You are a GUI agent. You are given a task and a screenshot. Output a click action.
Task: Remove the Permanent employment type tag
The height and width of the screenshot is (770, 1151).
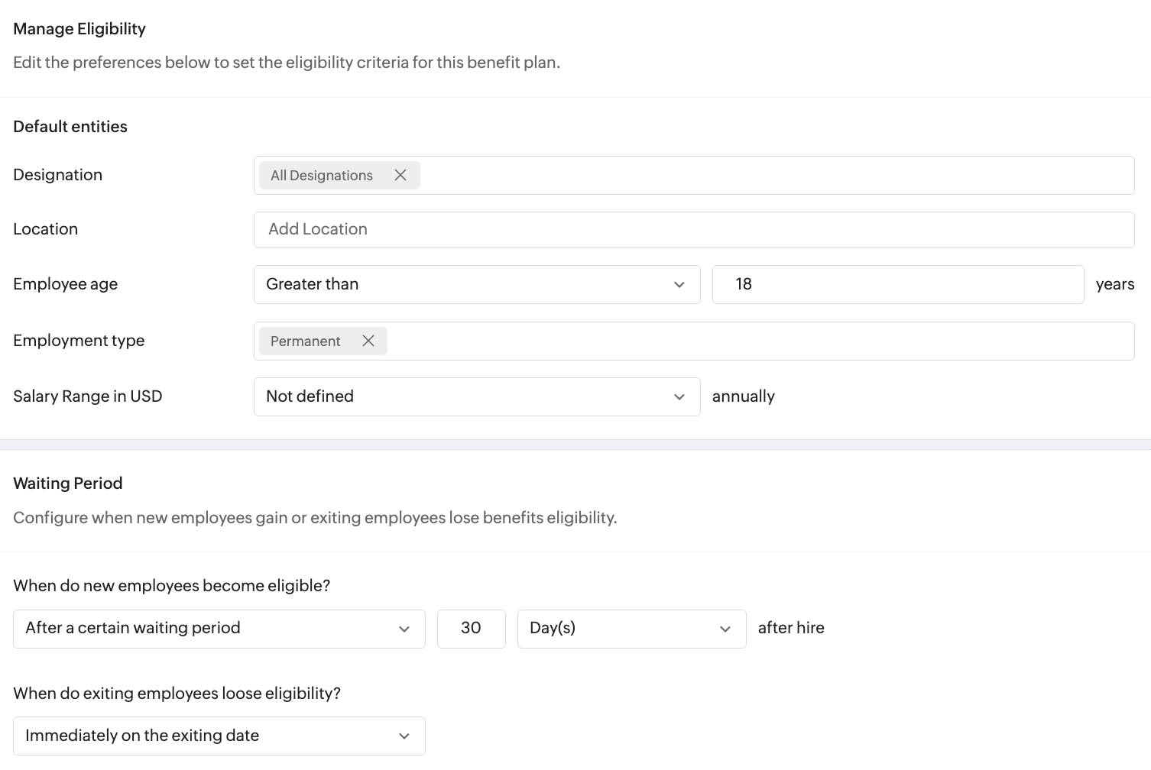(x=368, y=341)
